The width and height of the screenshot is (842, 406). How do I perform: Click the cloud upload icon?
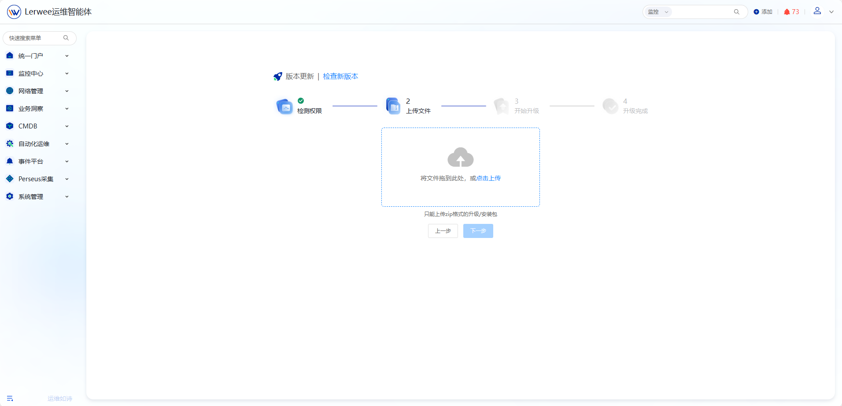coord(461,157)
